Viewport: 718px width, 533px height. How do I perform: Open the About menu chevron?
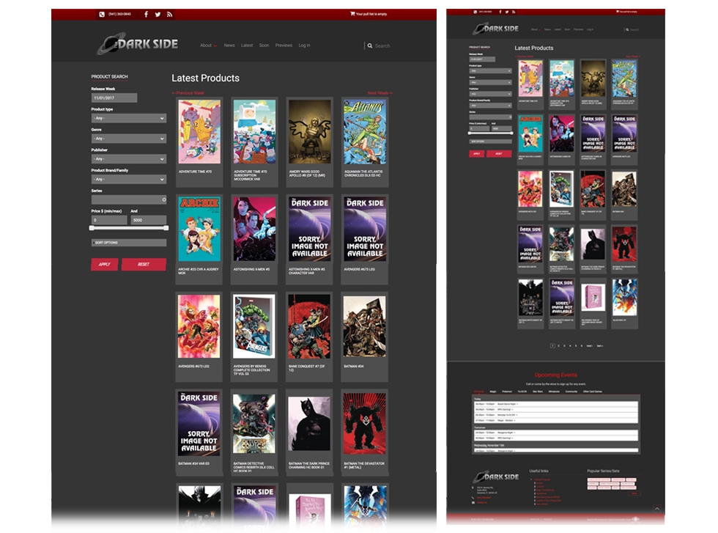point(216,45)
